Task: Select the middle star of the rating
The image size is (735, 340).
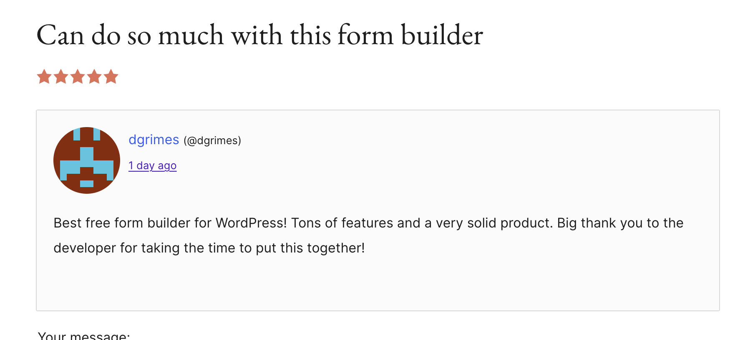Action: pyautogui.click(x=78, y=77)
